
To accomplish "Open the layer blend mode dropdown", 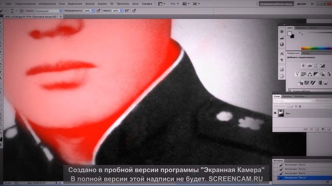I will coord(294,101).
